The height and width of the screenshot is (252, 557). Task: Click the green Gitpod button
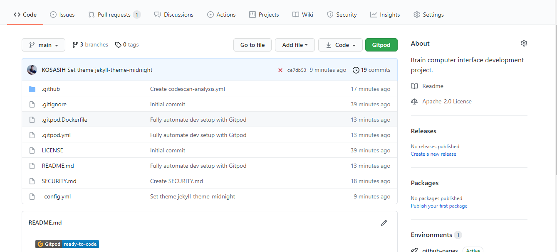coord(381,45)
